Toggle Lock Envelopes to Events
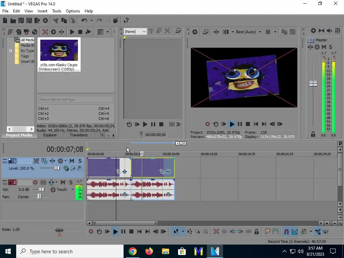 click(x=318, y=231)
